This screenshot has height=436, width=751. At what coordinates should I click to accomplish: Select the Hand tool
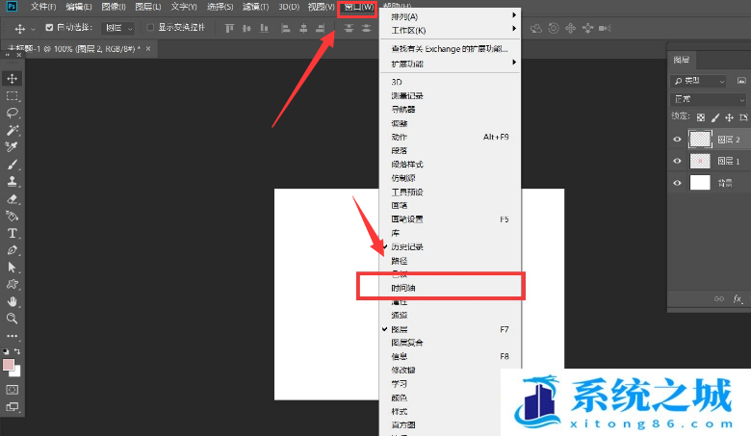[13, 301]
